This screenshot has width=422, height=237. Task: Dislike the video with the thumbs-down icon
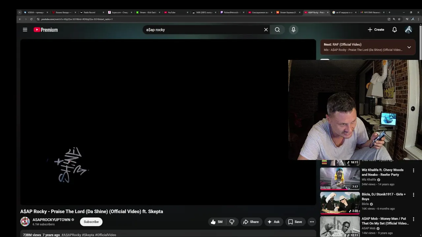click(x=232, y=222)
